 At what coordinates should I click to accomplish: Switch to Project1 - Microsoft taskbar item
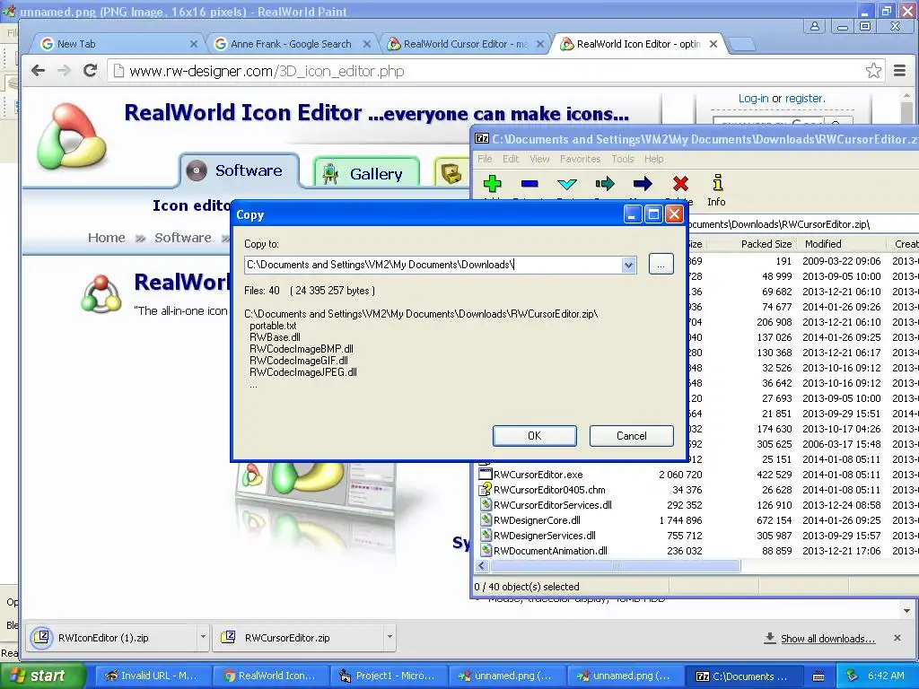(x=388, y=676)
